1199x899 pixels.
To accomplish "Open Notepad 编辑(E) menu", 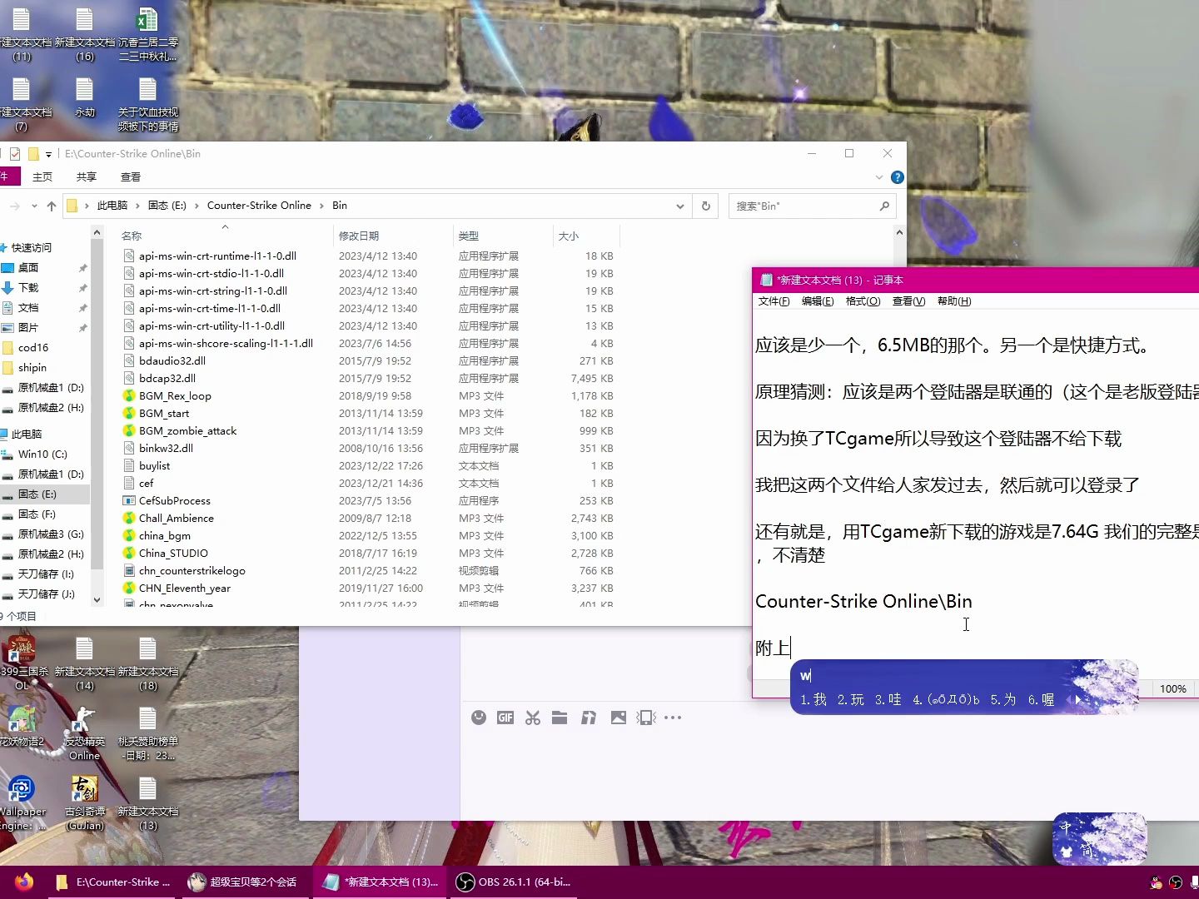I will (x=818, y=301).
